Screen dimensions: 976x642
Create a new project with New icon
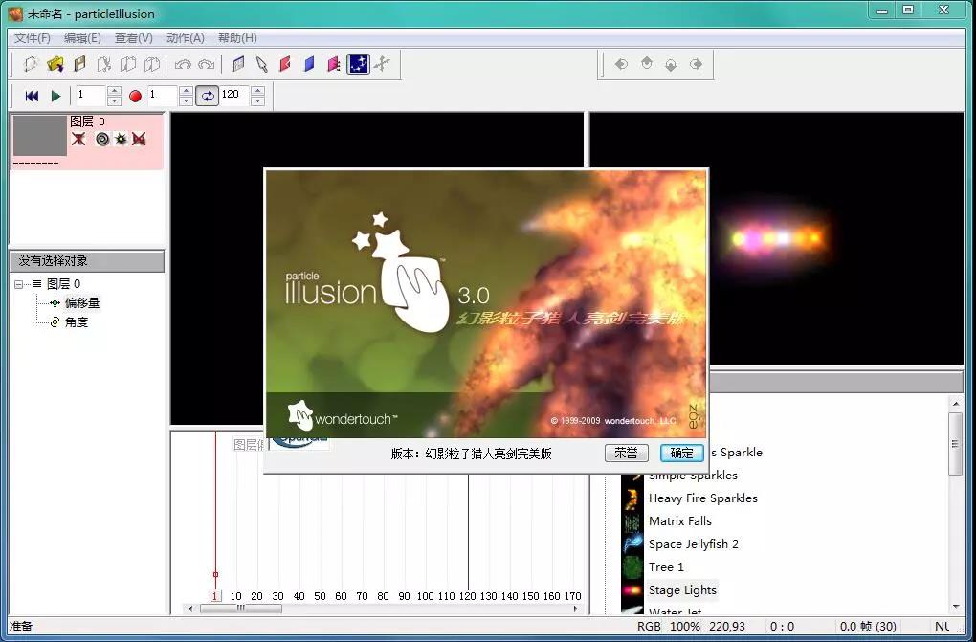click(x=30, y=64)
